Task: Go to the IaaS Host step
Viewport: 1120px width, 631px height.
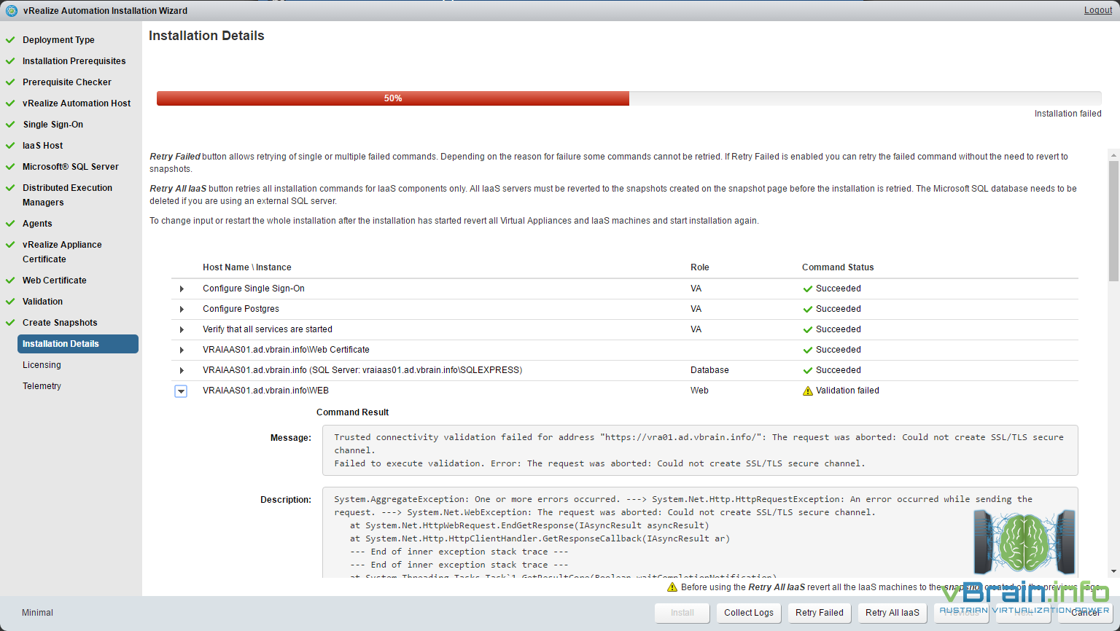Action: tap(42, 146)
